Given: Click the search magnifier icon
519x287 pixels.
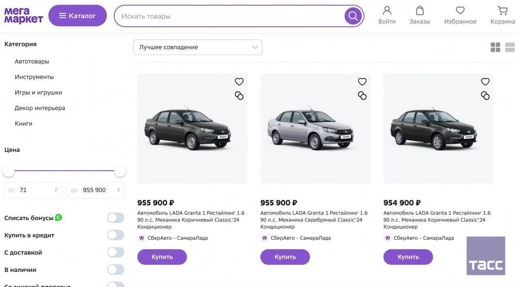Looking at the screenshot, I should [x=353, y=16].
